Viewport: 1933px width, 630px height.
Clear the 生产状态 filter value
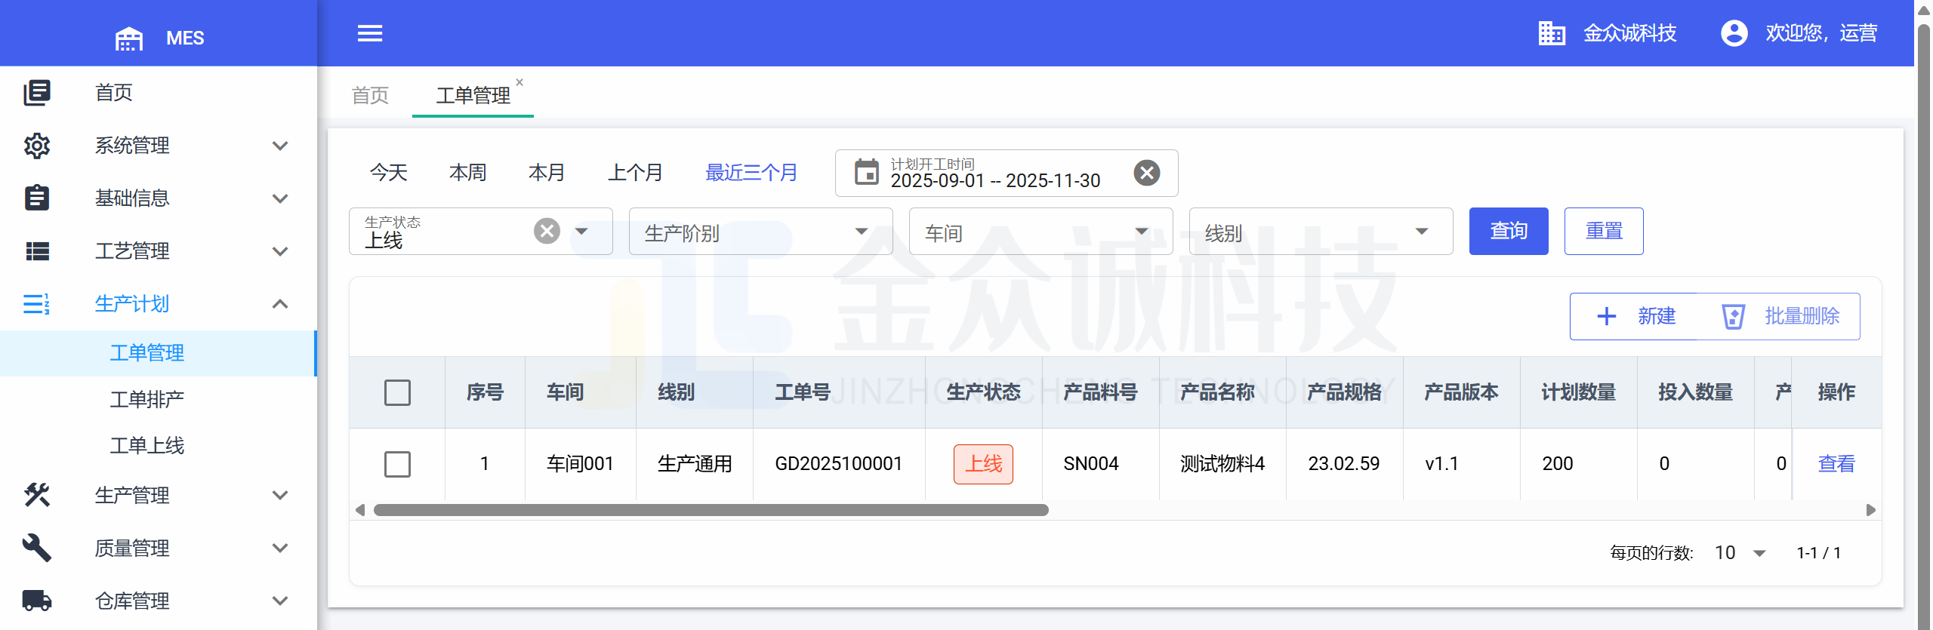point(547,231)
